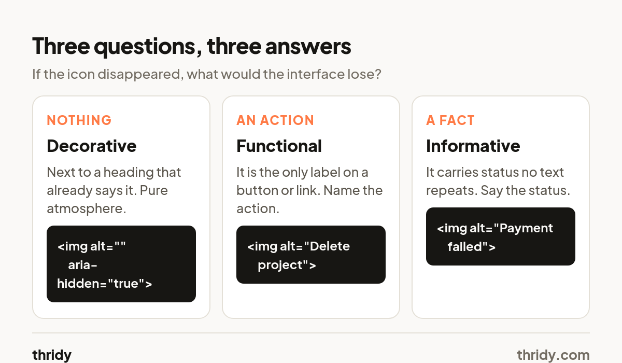Select the orange AN ACTION label
622x363 pixels.
[275, 120]
